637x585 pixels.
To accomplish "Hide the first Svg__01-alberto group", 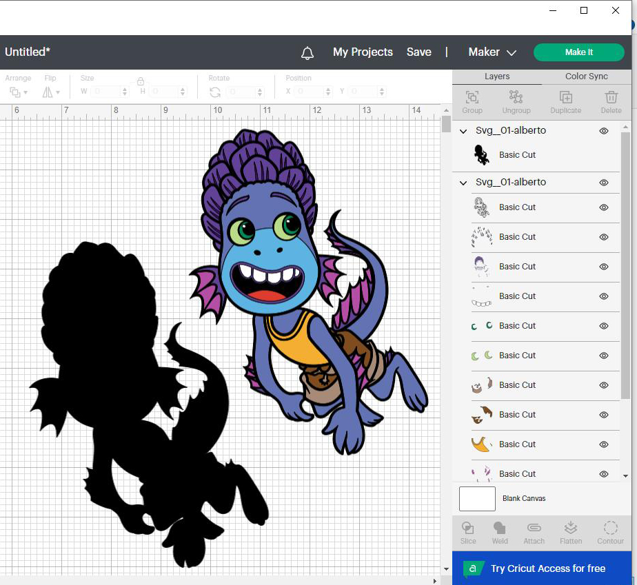I will click(x=604, y=131).
